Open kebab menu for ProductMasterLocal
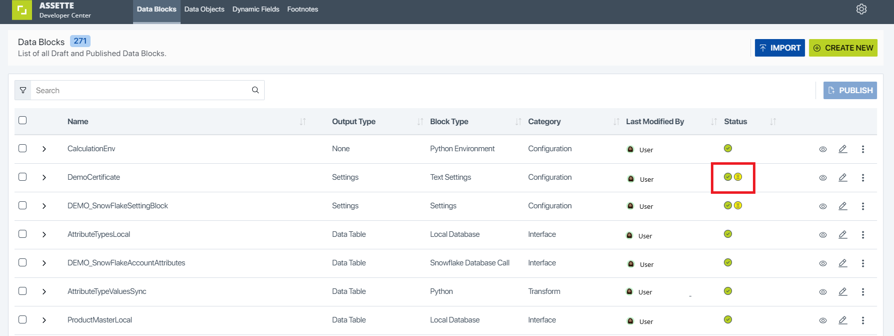 pos(863,320)
